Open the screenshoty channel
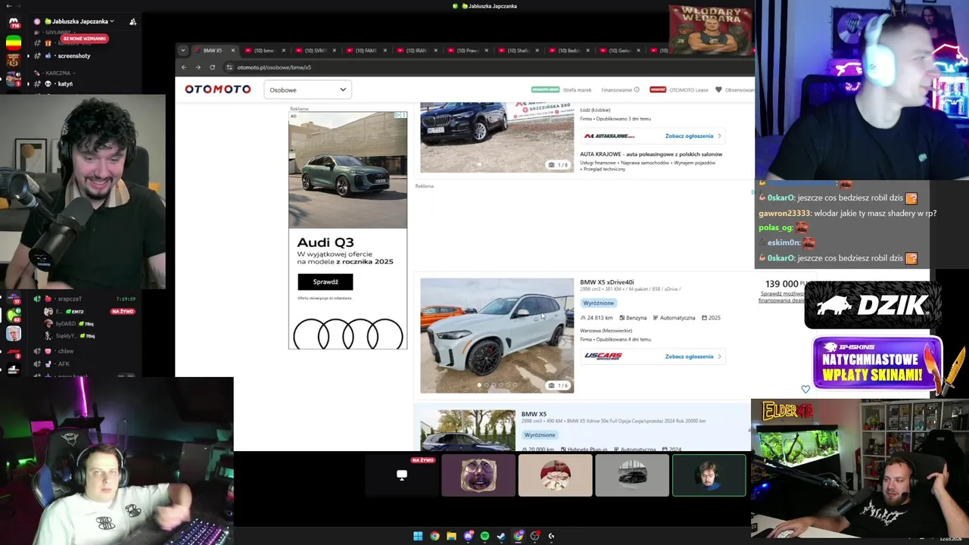Screen dimensions: 969x545 click(x=74, y=56)
